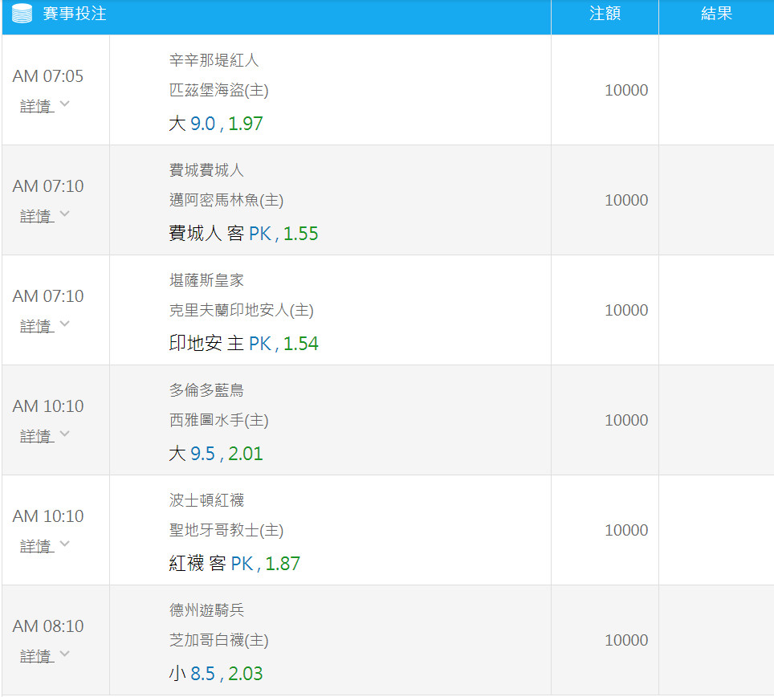Screen dimensions: 774x697
Task: Select team name 匹茲堡海盜(主)
Action: (218, 90)
